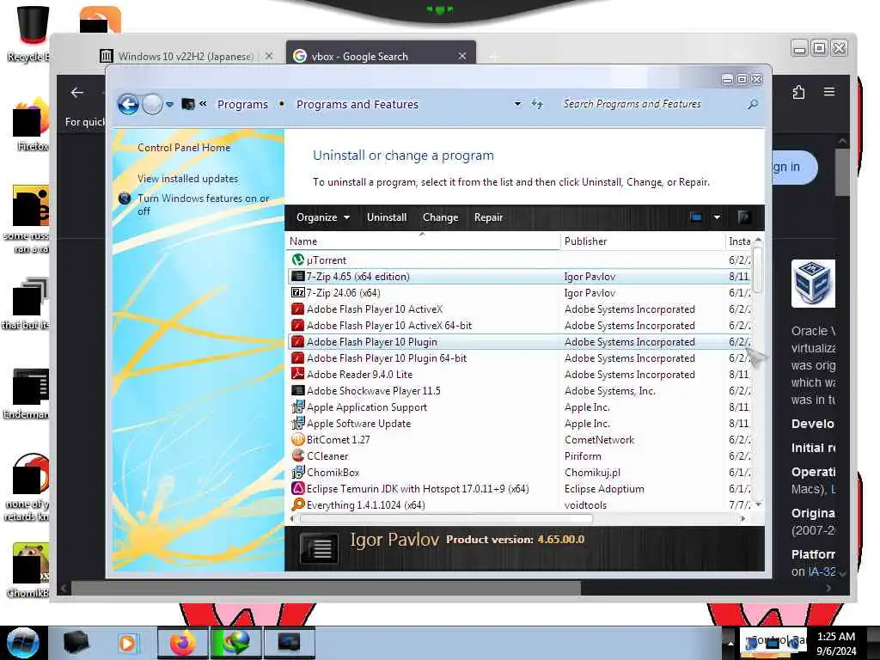The width and height of the screenshot is (880, 660).
Task: Click the VirtualBox logo thumbnail in search results
Action: (813, 284)
